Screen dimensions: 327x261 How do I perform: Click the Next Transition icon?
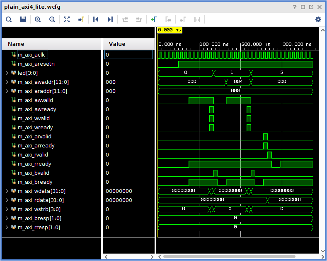[x=139, y=19]
